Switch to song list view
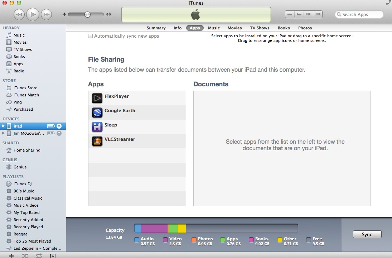Image resolution: width=392 pixels, height=258 pixels. click(290, 14)
